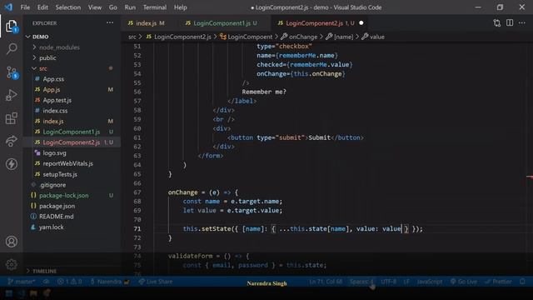Open the Thunder Client lightning icon
533x300 pixels.
11,164
